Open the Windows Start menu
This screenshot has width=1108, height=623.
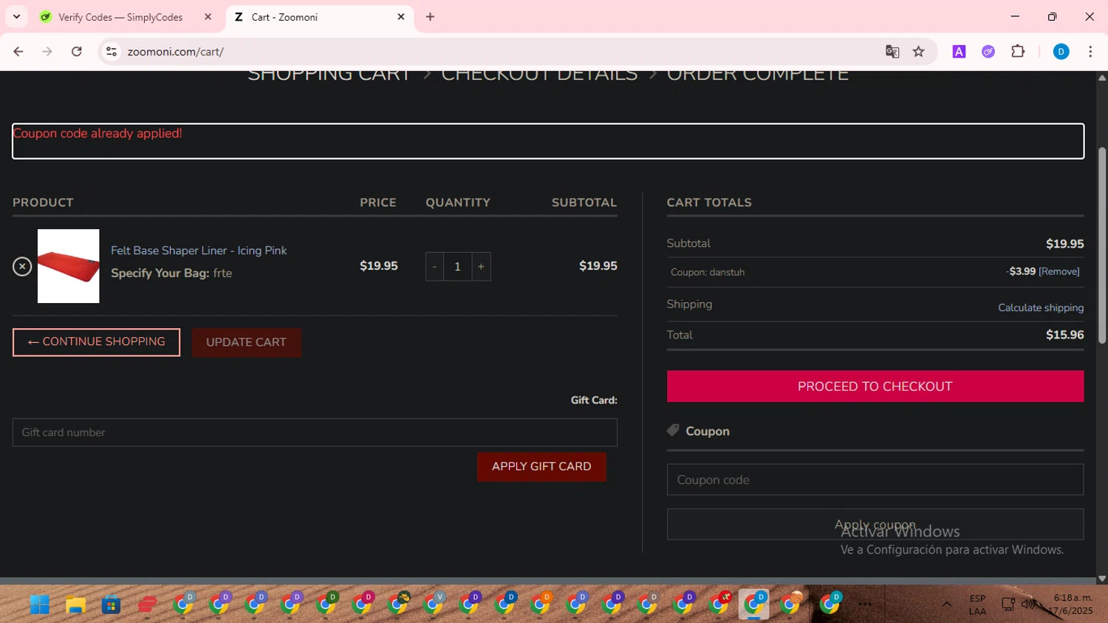click(x=40, y=605)
